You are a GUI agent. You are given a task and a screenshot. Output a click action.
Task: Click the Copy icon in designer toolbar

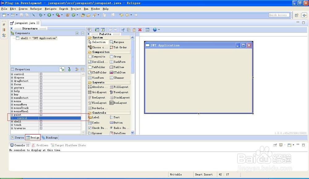(x=129, y=30)
